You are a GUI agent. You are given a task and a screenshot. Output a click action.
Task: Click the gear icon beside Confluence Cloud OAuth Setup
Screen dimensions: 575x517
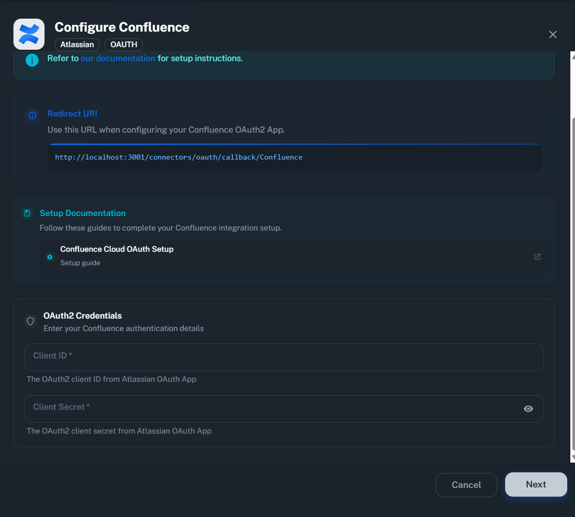click(x=50, y=256)
